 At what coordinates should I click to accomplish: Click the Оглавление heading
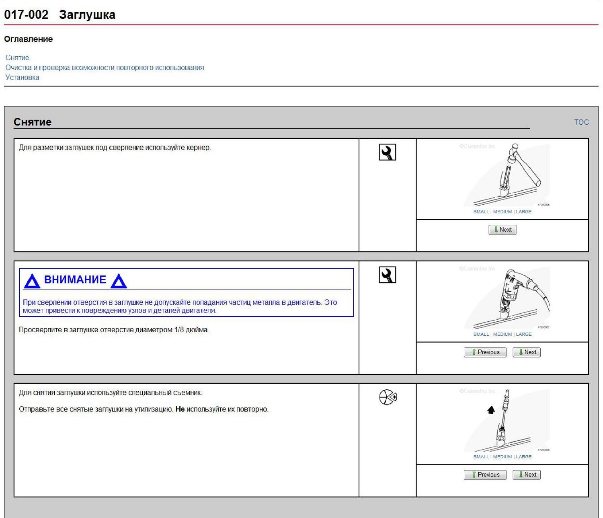[x=29, y=39]
